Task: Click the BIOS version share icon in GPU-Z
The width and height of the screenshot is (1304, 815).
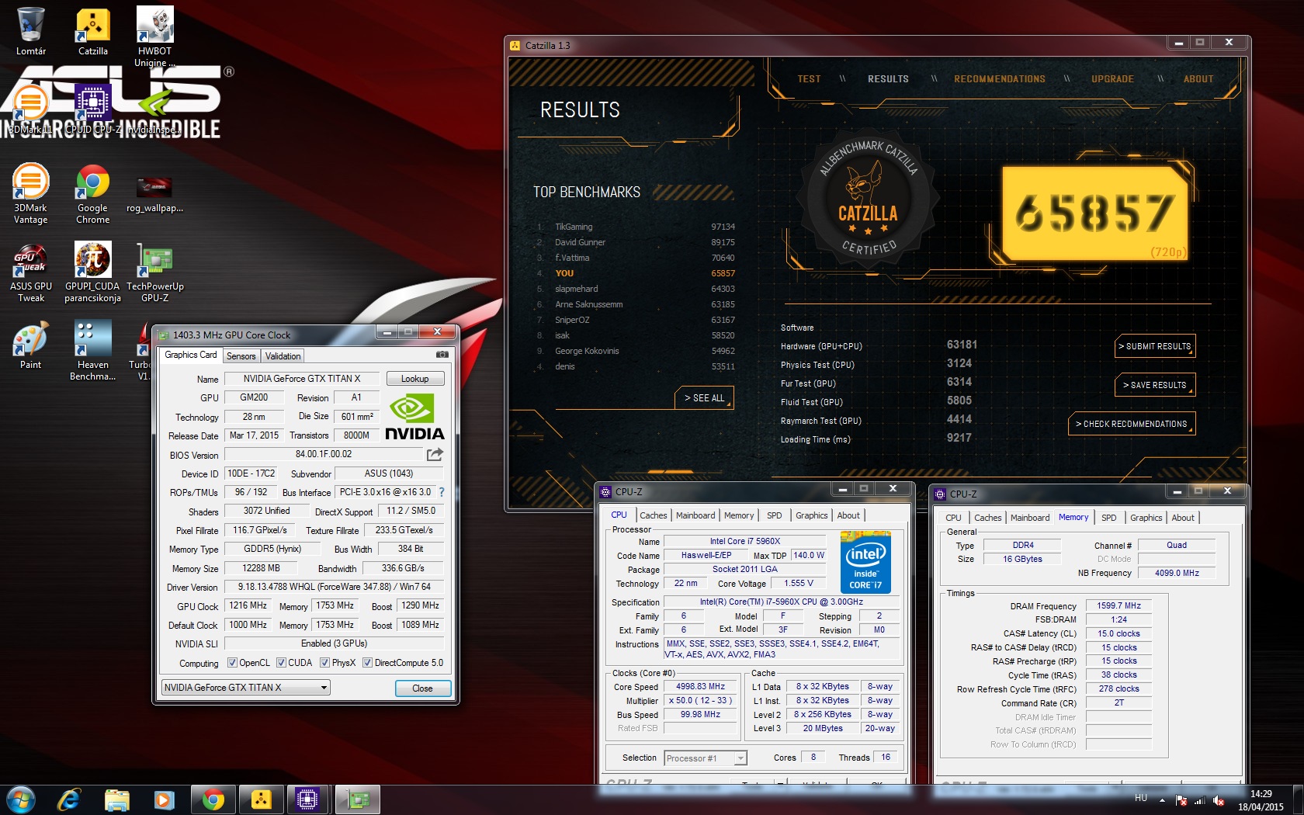Action: [435, 454]
